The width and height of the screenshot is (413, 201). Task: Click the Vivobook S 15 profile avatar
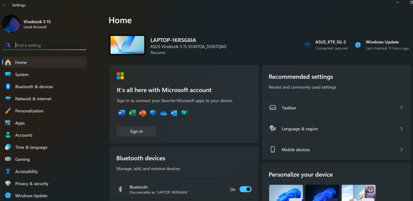[11, 24]
